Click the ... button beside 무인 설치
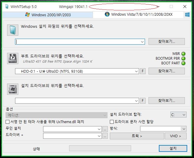This screenshot has height=158, width=194. pyautogui.click(x=105, y=129)
